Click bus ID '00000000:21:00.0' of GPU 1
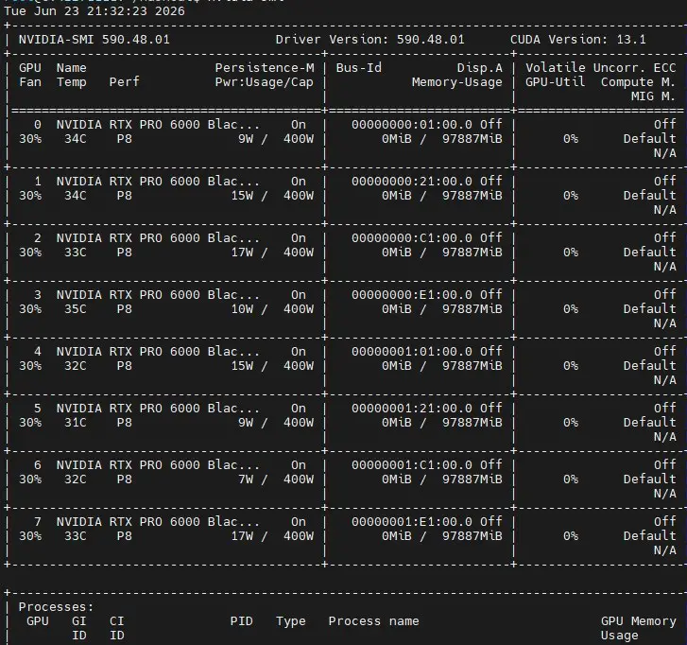The width and height of the screenshot is (687, 645). [412, 181]
